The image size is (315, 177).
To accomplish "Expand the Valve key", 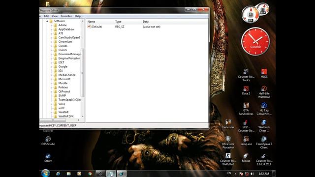I will click(x=51, y=104).
